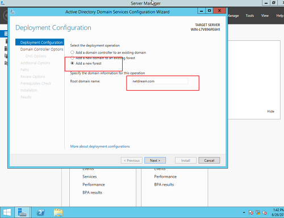Open Performance in the tile without Services
The width and height of the screenshot is (284, 218).
click(x=165, y=177)
